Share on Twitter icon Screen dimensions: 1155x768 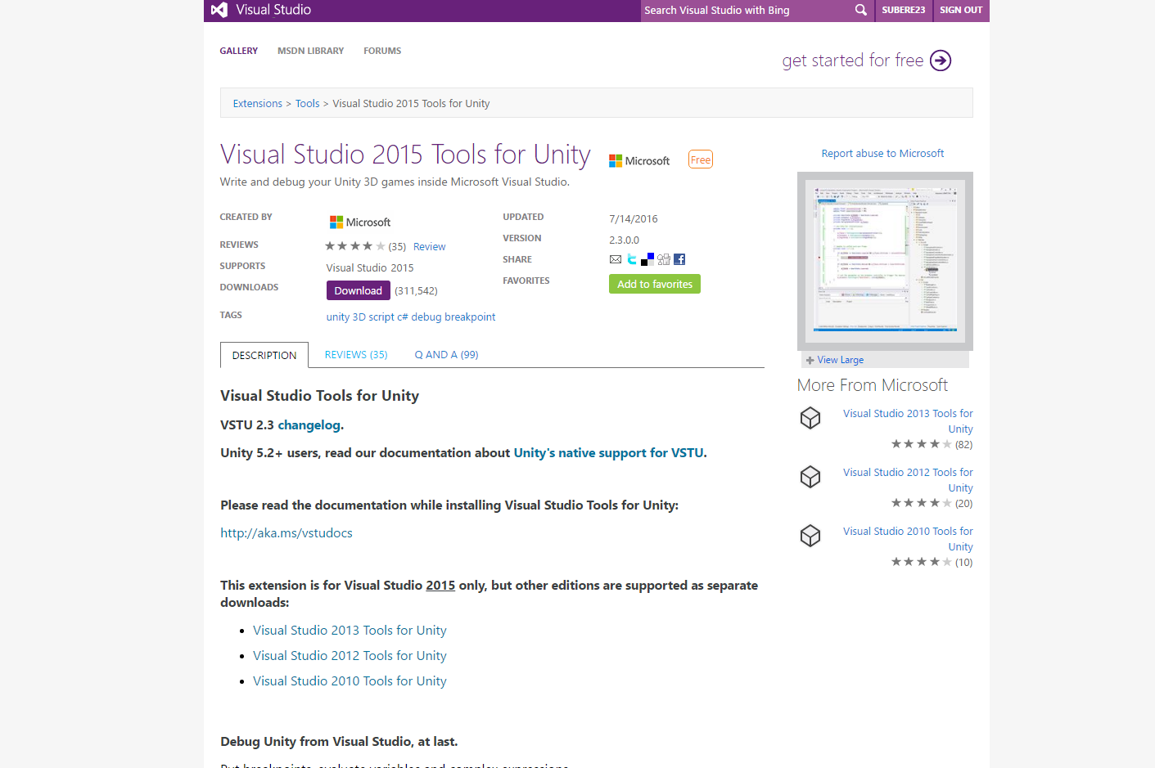(631, 259)
